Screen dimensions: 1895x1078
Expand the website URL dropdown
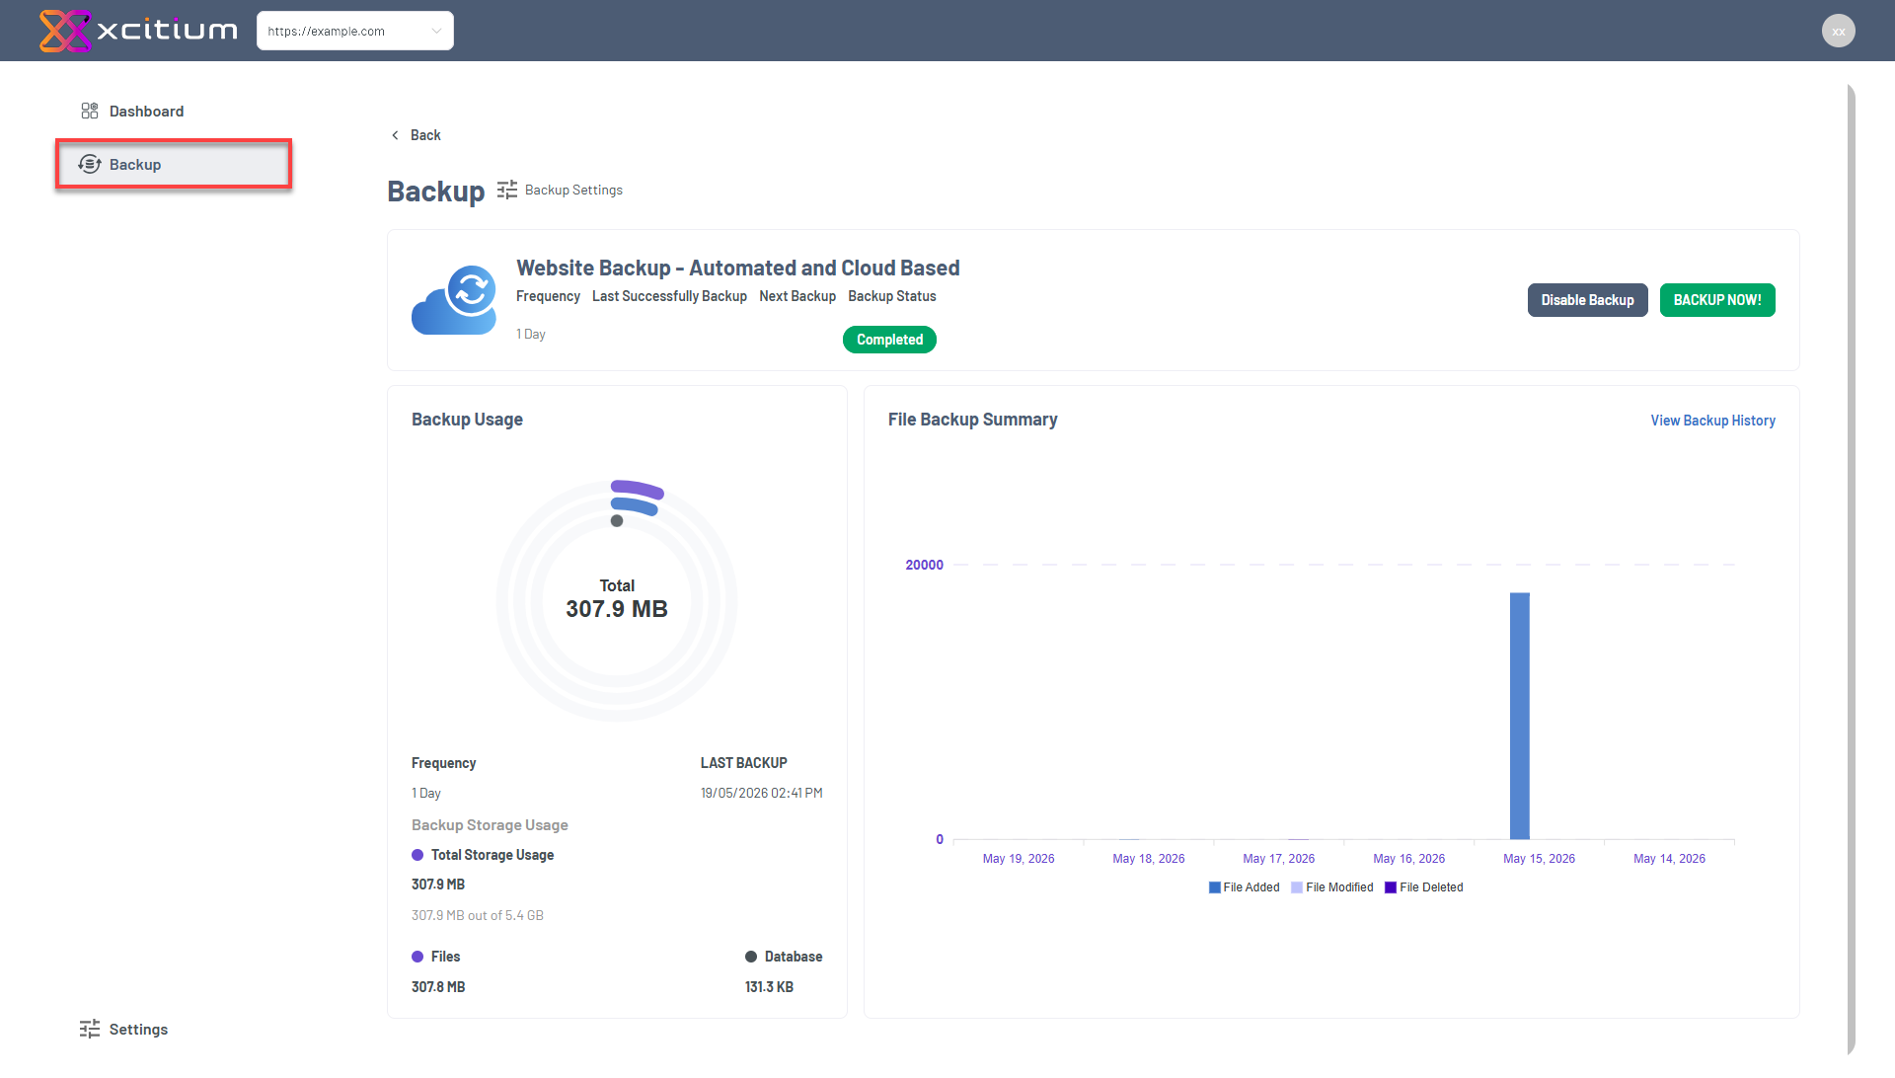(355, 31)
